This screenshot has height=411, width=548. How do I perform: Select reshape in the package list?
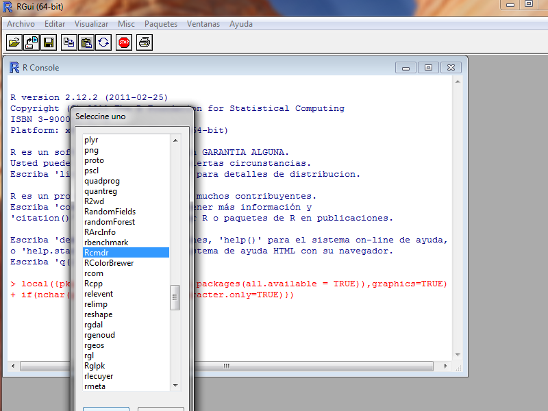(x=126, y=314)
